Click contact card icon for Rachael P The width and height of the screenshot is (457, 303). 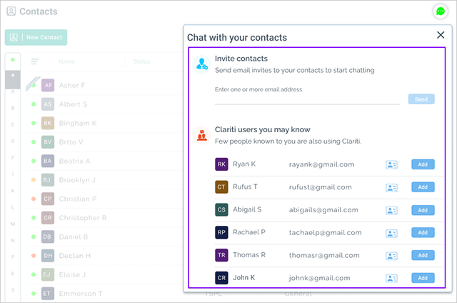coord(391,233)
